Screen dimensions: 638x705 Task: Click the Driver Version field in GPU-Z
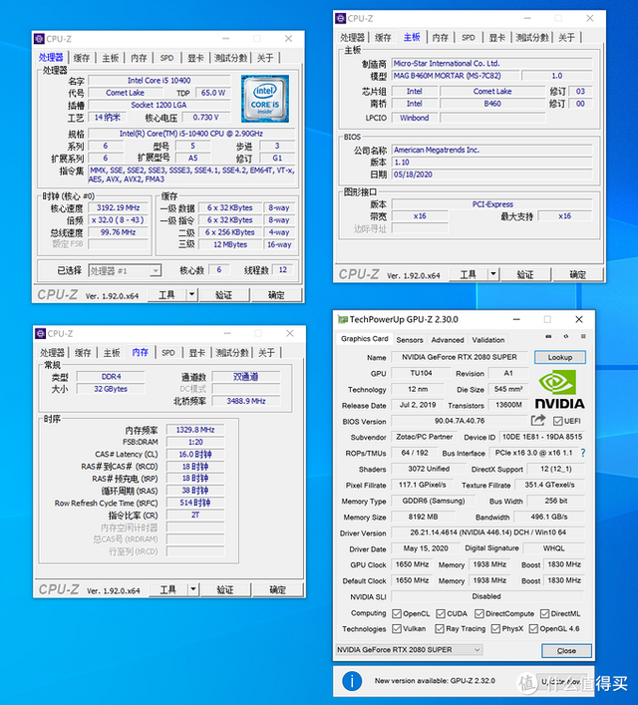click(x=487, y=532)
